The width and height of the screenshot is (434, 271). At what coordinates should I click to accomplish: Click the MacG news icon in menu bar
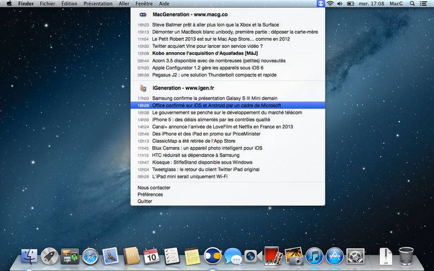[x=321, y=4]
